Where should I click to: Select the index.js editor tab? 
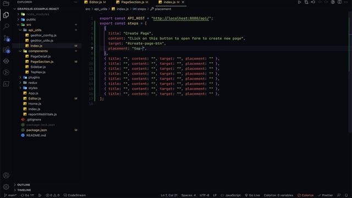169,2
